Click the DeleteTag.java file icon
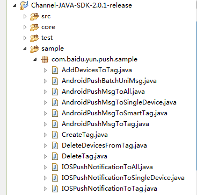The height and width of the screenshot is (195, 197). (x=55, y=156)
